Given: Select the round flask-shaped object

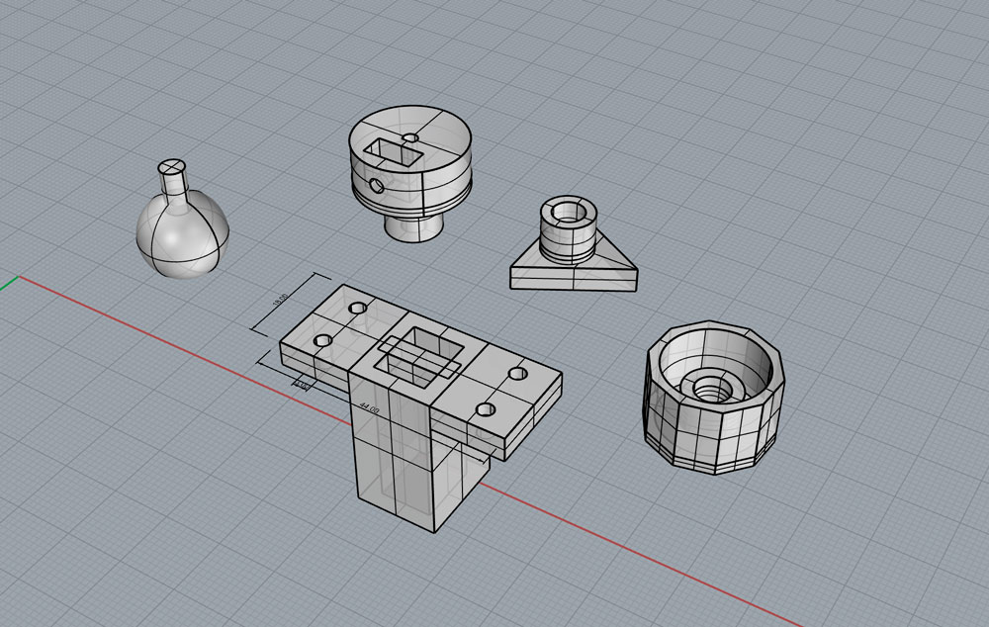Looking at the screenshot, I should click(x=182, y=233).
